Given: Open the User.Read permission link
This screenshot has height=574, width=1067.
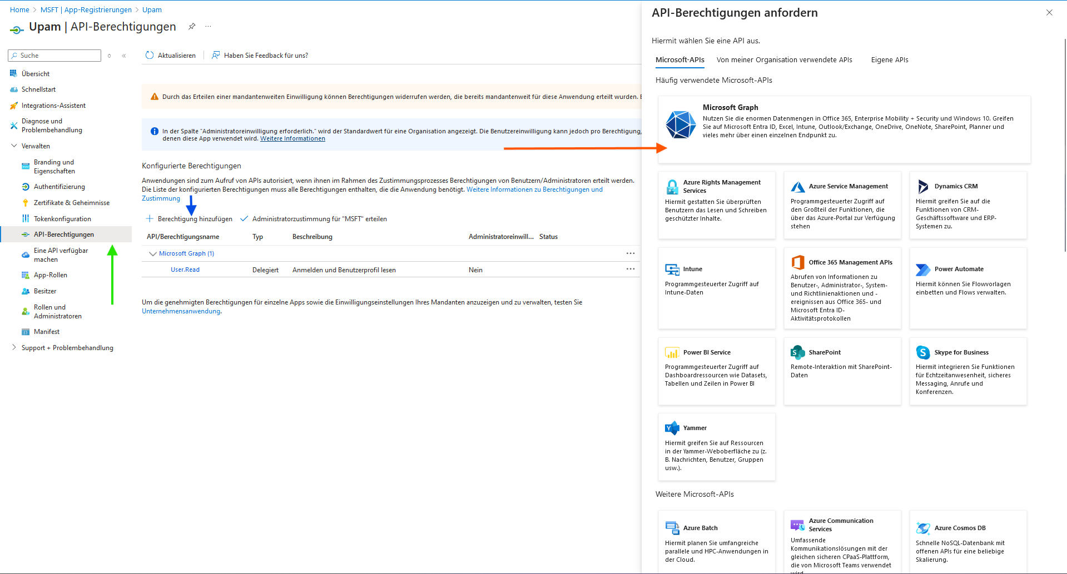Looking at the screenshot, I should [185, 270].
